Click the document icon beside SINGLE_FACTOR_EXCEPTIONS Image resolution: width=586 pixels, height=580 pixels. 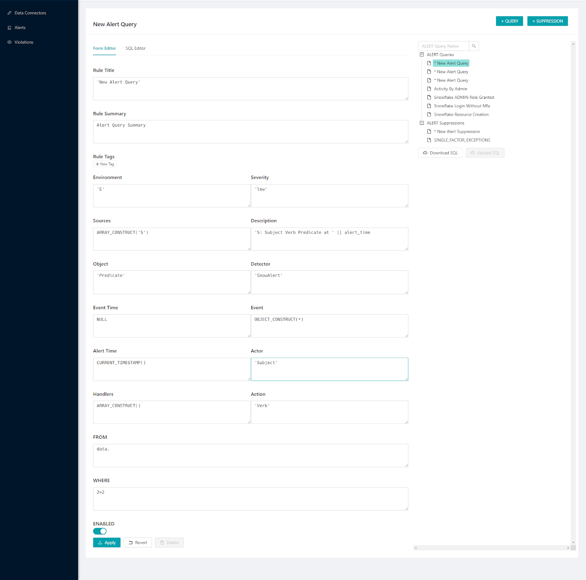tap(429, 140)
